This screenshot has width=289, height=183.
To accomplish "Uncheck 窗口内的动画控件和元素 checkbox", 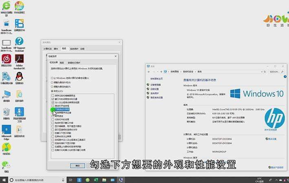I will (x=53, y=99).
